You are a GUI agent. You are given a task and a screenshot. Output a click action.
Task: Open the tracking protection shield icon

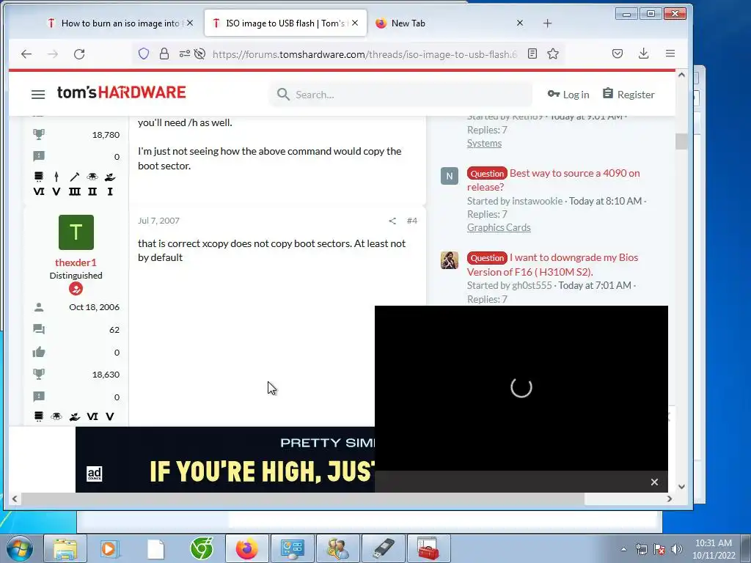pos(144,54)
